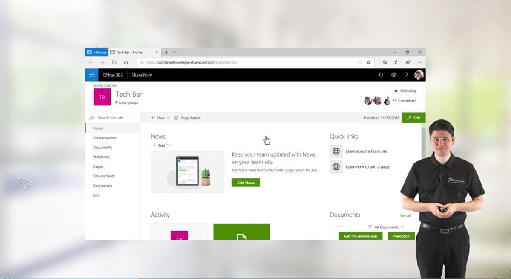The width and height of the screenshot is (511, 279).
Task: Click your account profile picture
Action: click(419, 75)
